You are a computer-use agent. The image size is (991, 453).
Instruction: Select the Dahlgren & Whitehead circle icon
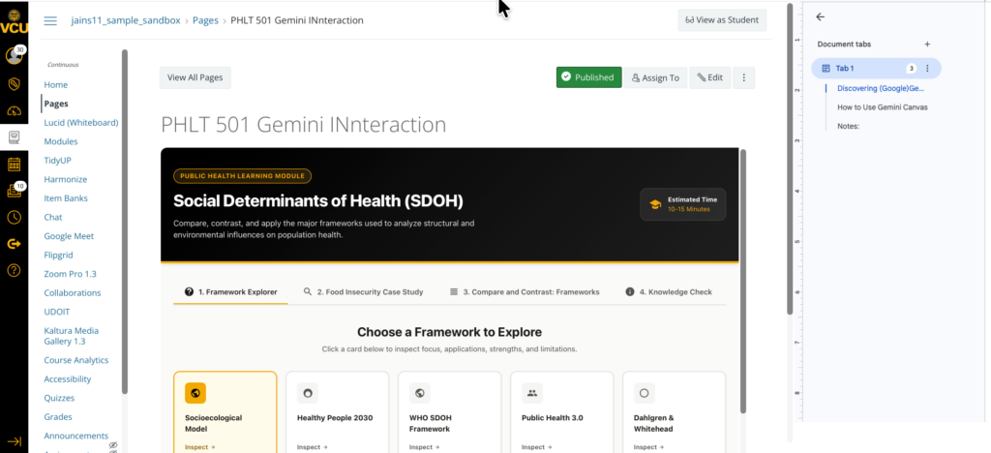point(644,393)
